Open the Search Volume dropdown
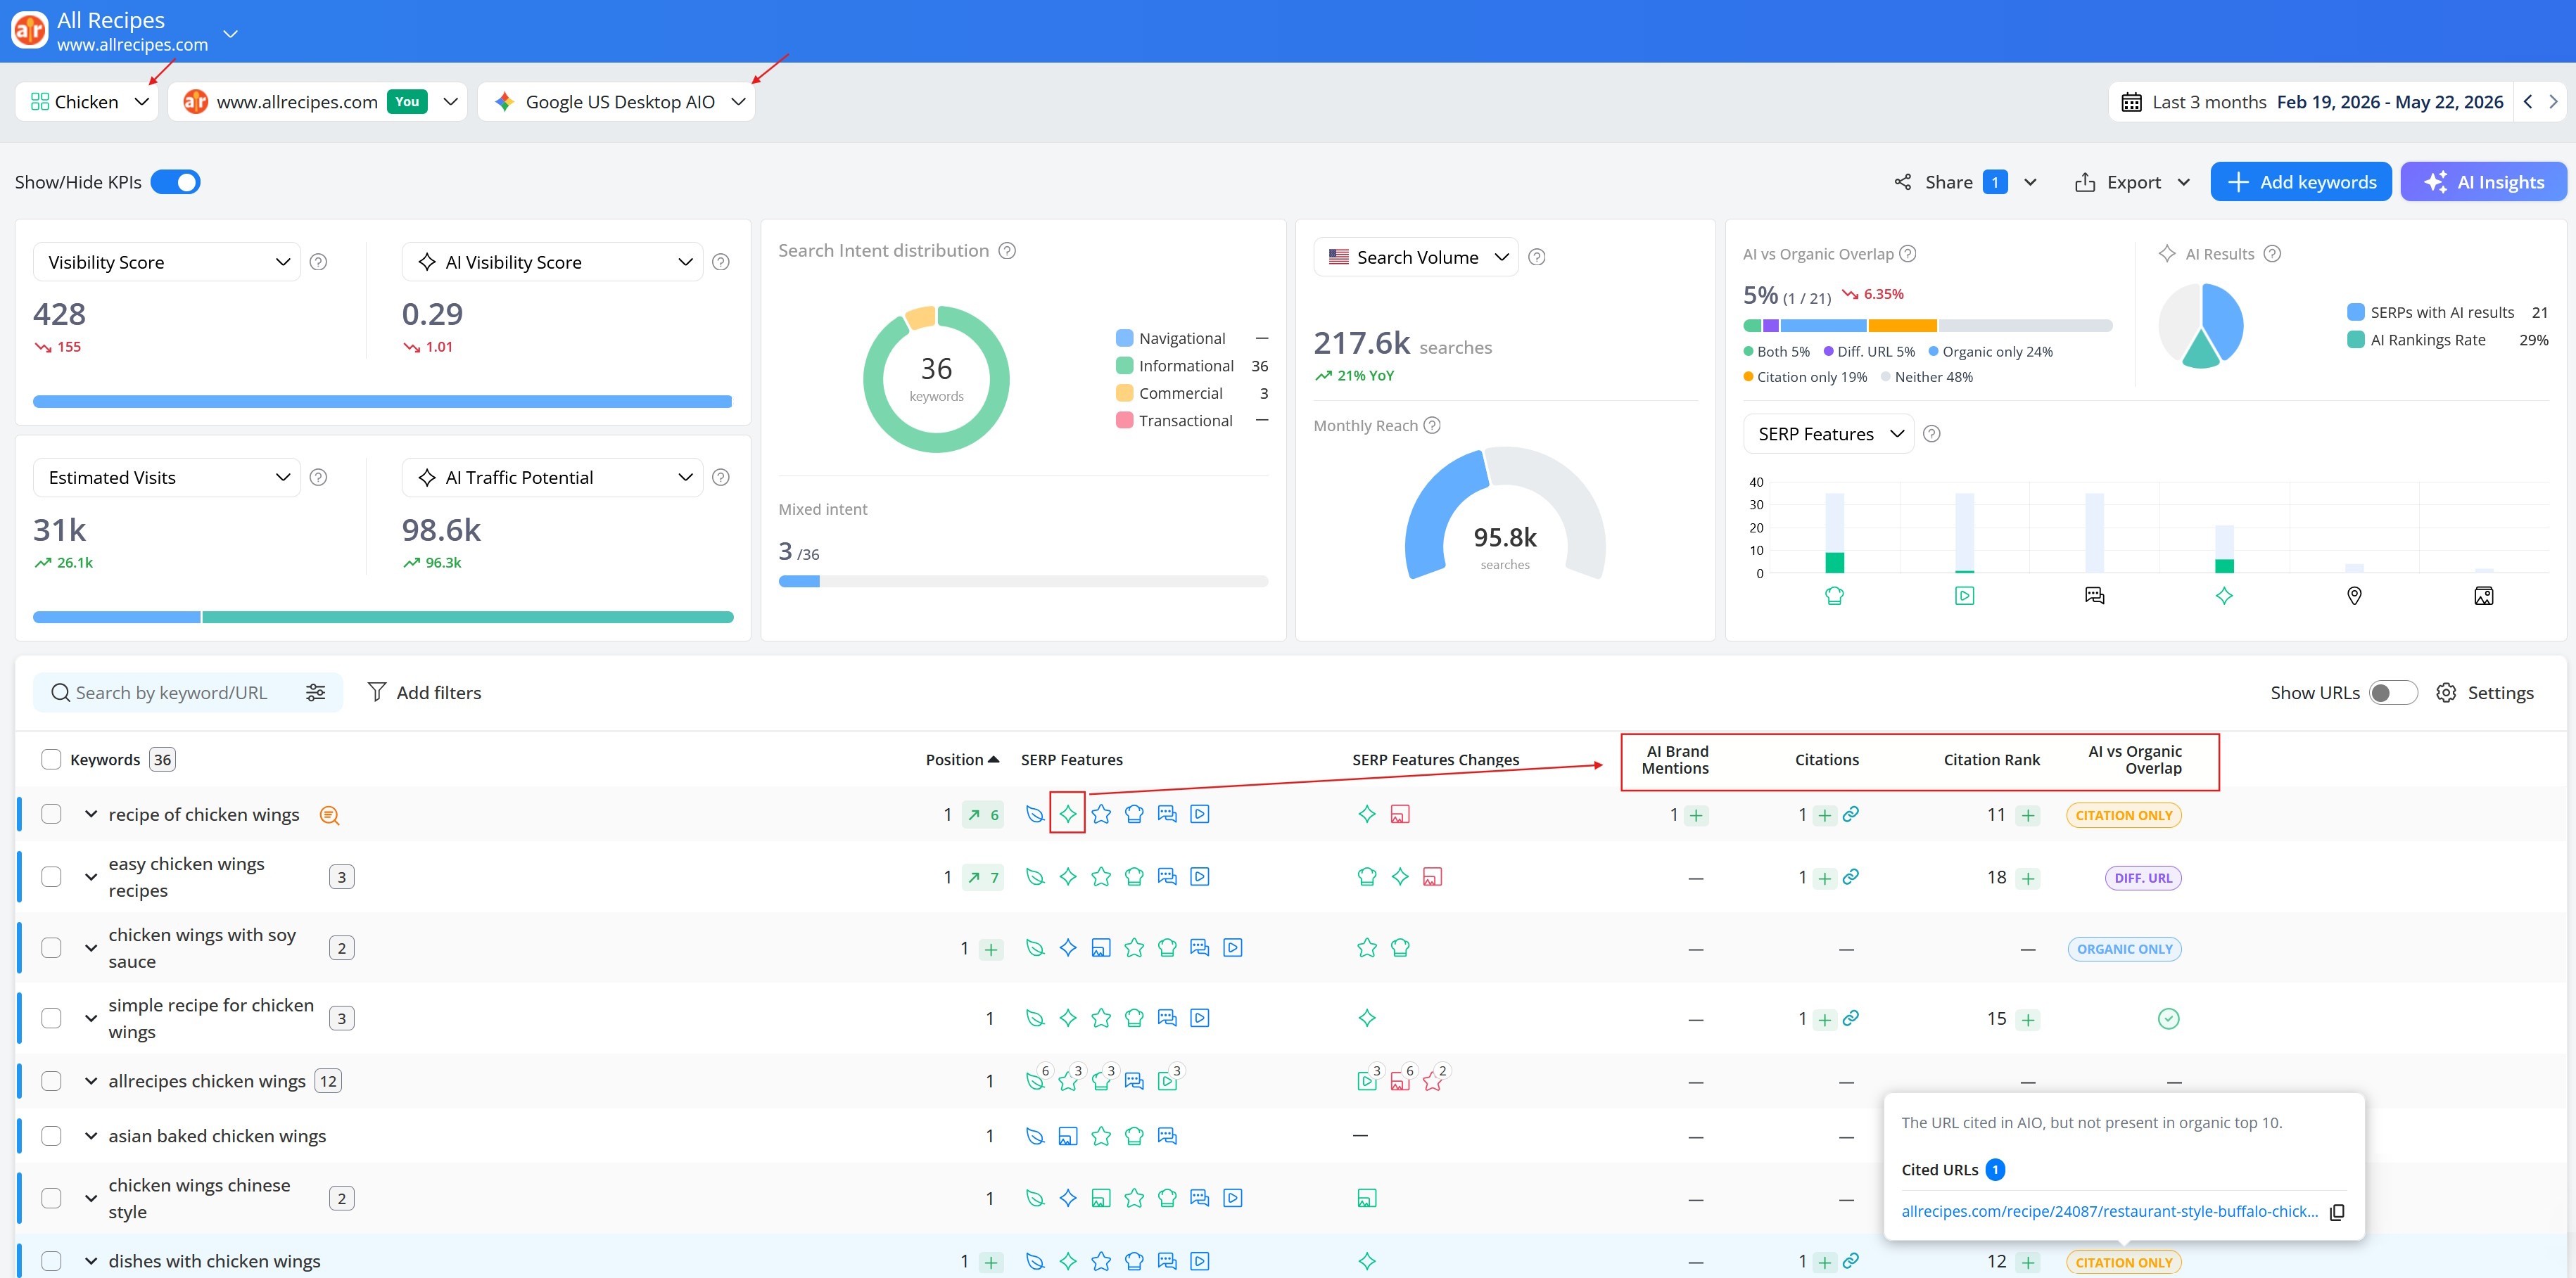Screen dimensions: 2576x1278 [1416, 257]
